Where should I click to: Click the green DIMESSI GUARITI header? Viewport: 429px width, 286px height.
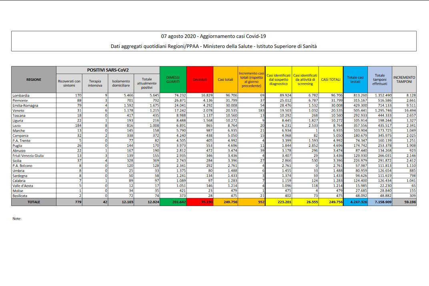(x=173, y=80)
